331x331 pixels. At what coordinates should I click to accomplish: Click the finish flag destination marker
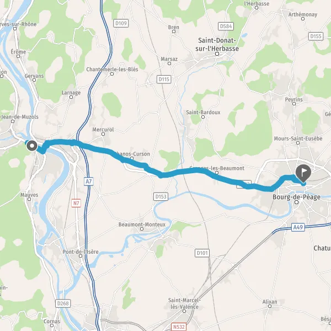pos(303,173)
